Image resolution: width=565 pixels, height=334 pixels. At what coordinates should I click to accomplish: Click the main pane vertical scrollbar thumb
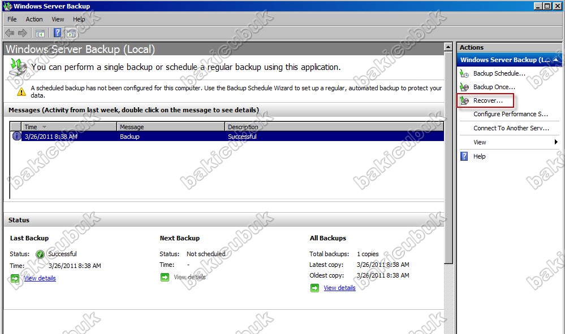(448, 157)
